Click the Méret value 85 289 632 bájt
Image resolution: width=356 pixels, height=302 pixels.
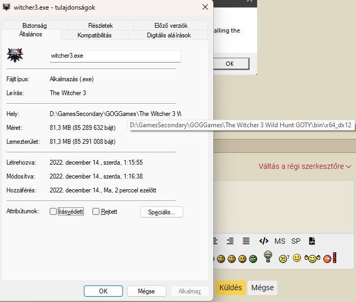83,128
